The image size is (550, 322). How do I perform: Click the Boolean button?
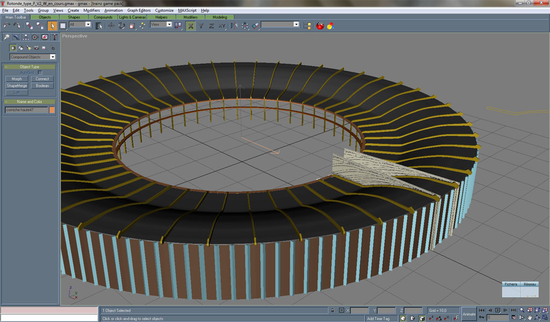[42, 85]
